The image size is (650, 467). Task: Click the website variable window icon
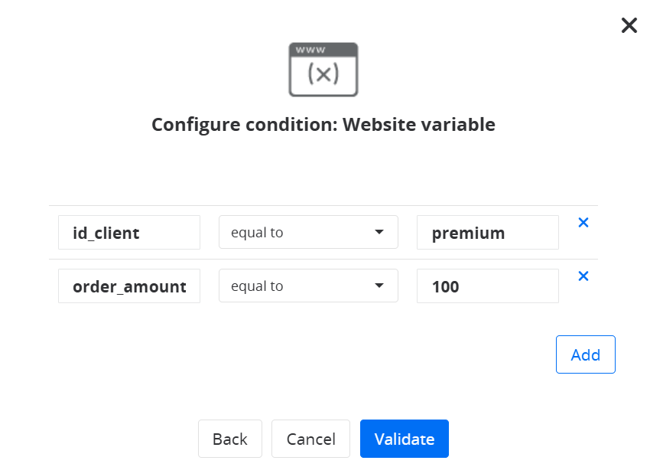pos(323,70)
